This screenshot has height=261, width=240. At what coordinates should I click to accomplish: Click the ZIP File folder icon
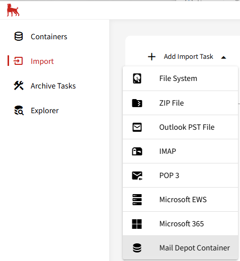coord(137,103)
